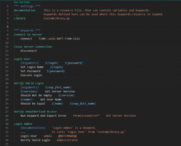Image resolution: width=181 pixels, height=146 pixels.
Task: Click the Run Test Suite code lens
Action: [x=22, y=2]
